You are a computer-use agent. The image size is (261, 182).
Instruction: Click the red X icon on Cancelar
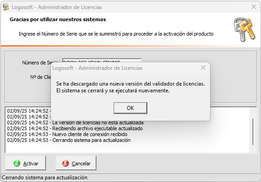point(65,163)
